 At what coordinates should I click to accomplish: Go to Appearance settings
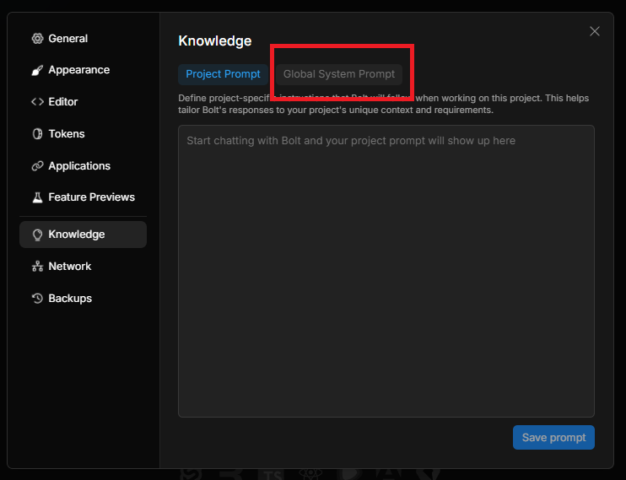pos(83,70)
